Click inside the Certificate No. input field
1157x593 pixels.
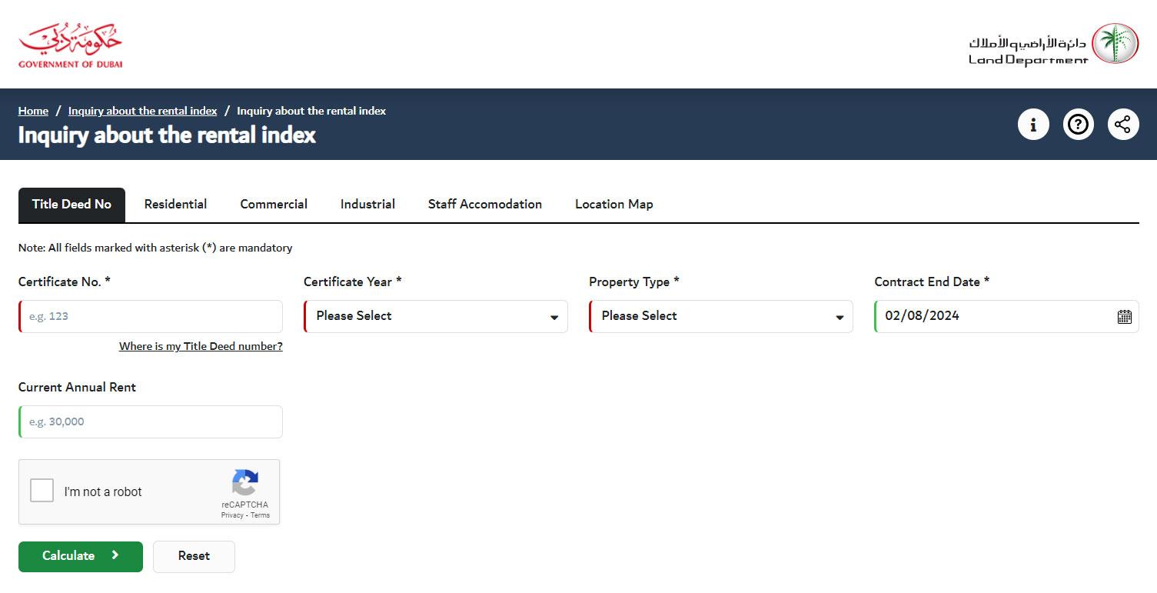[150, 316]
